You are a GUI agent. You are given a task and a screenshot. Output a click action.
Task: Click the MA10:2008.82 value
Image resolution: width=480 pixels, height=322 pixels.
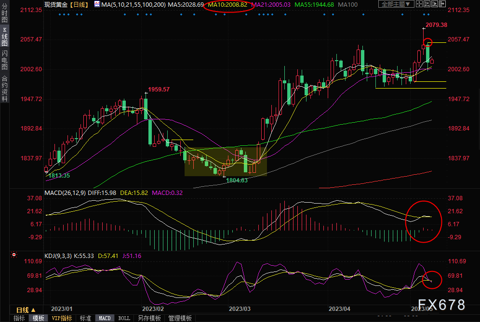(227, 5)
